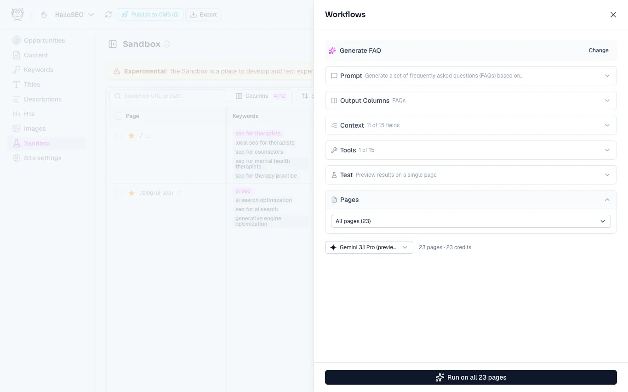Viewport: 628px width, 392px height.
Task: Open Keywords in the sidebar
Action: click(x=39, y=70)
